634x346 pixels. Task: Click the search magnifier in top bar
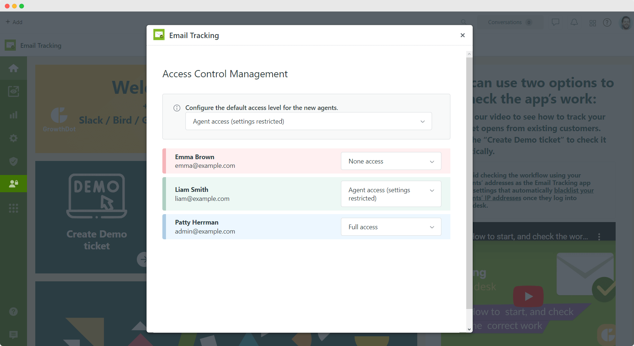pyautogui.click(x=464, y=22)
